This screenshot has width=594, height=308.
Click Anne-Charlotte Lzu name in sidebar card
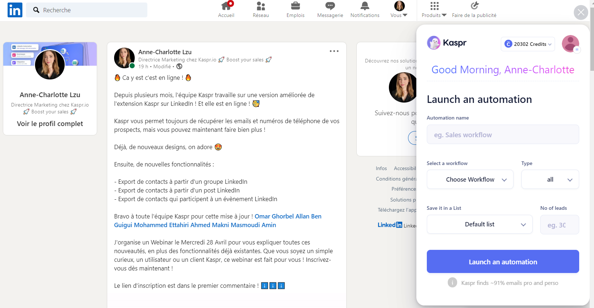[x=50, y=95]
